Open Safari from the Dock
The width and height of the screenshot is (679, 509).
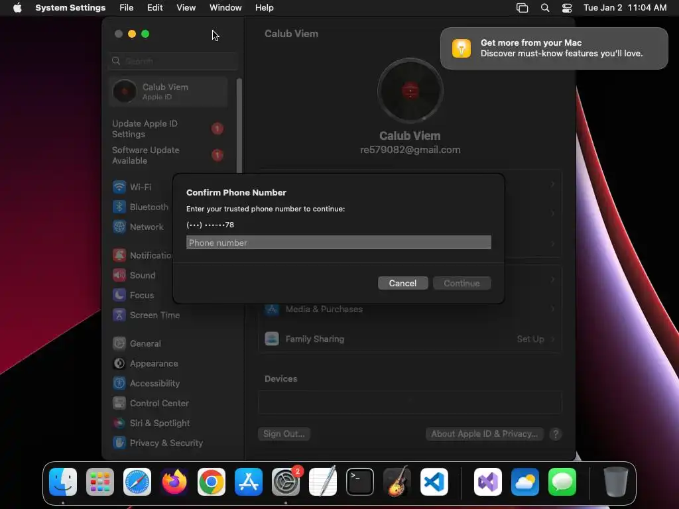(137, 482)
